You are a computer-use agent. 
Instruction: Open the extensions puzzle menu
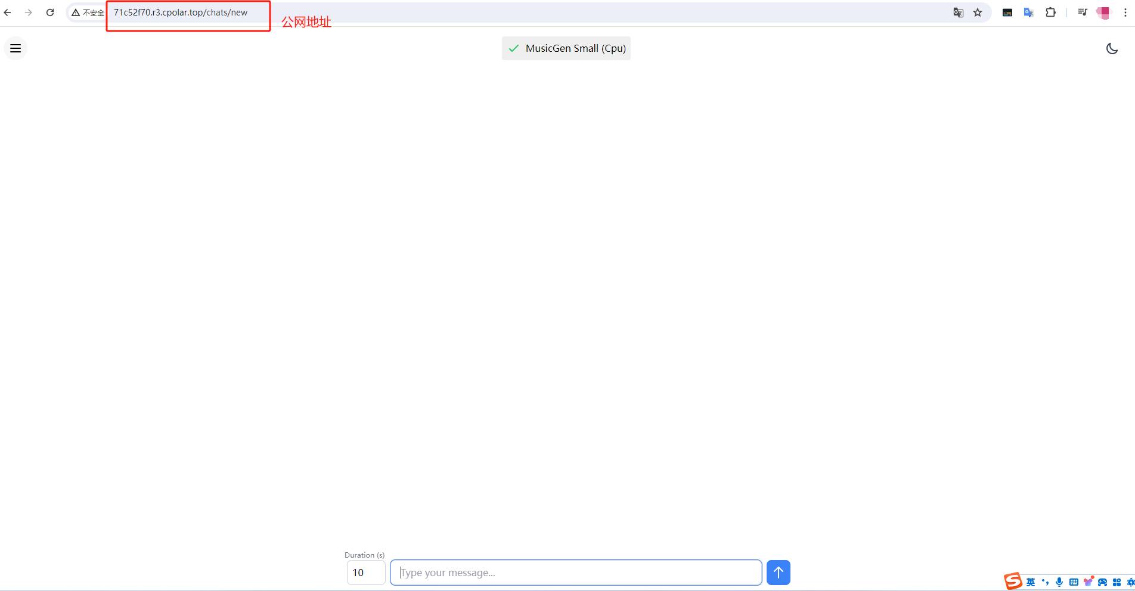tap(1050, 13)
